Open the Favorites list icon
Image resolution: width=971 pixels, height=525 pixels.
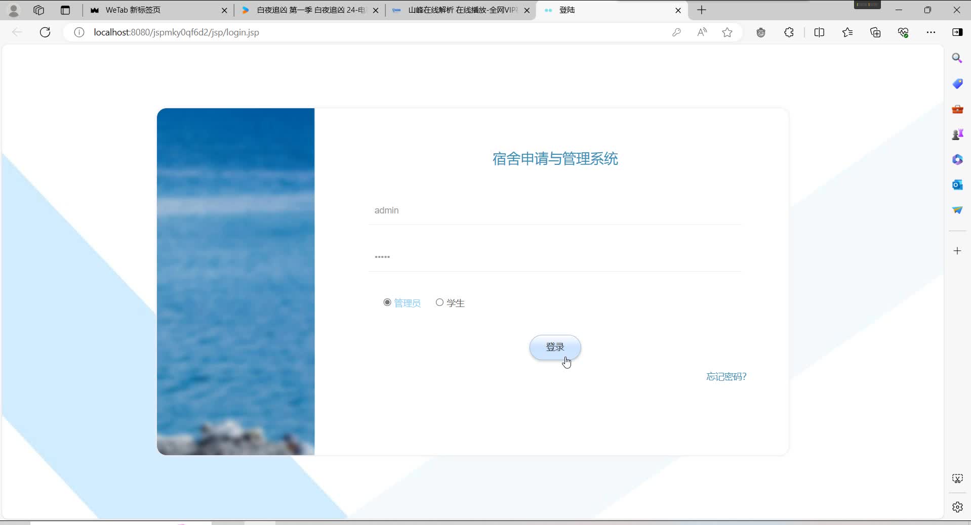click(x=847, y=32)
